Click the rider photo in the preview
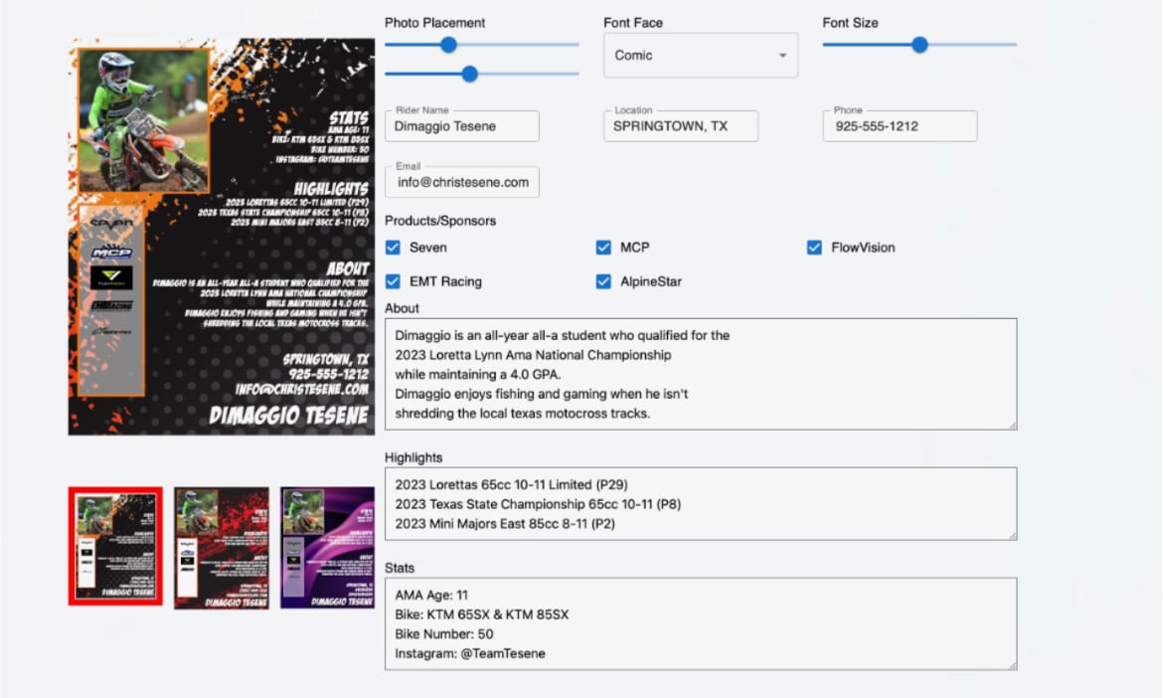Image resolution: width=1163 pixels, height=698 pixels. 143,120
